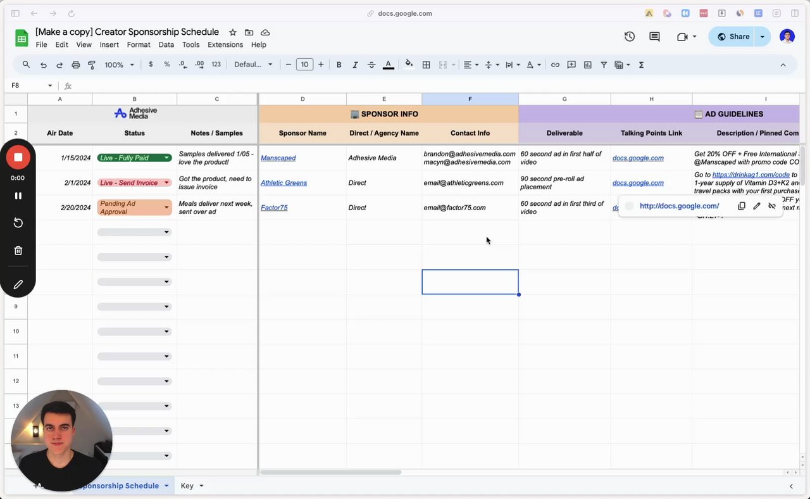This screenshot has width=810, height=499.
Task: Go to Sheets home via logo
Action: [22, 38]
